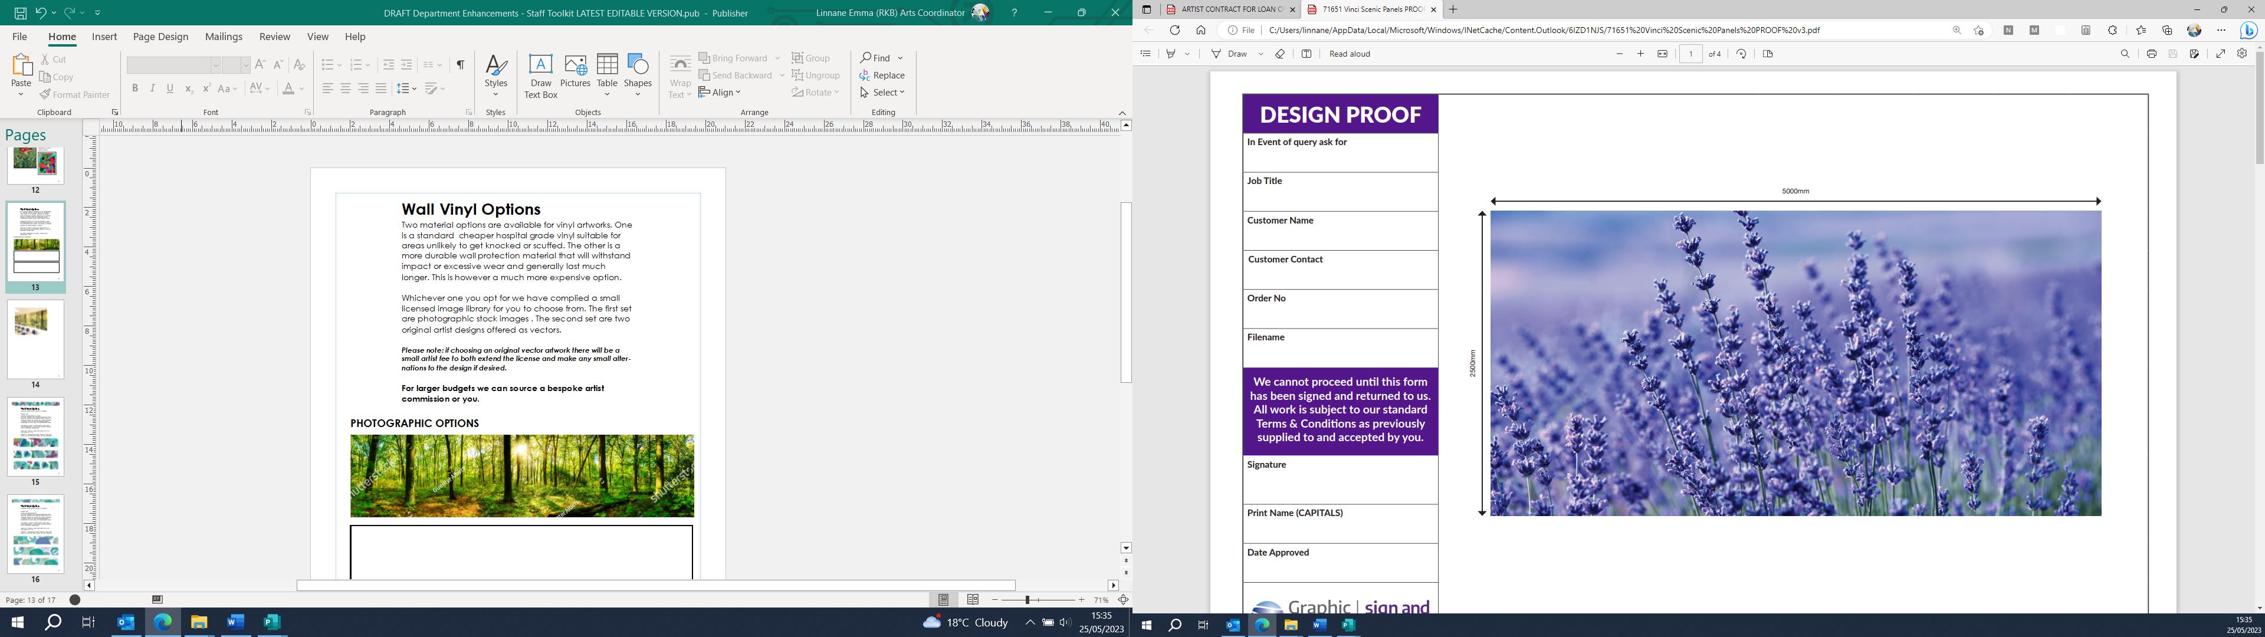The image size is (2265, 637).
Task: Toggle special characters paragraph mark
Action: (460, 65)
